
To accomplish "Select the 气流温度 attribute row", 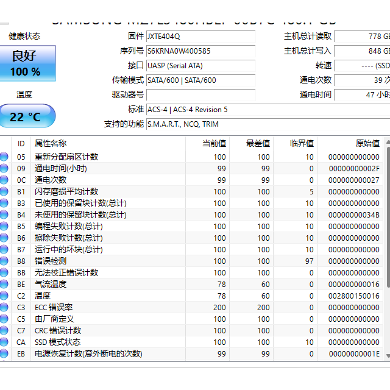I will coord(191,284).
